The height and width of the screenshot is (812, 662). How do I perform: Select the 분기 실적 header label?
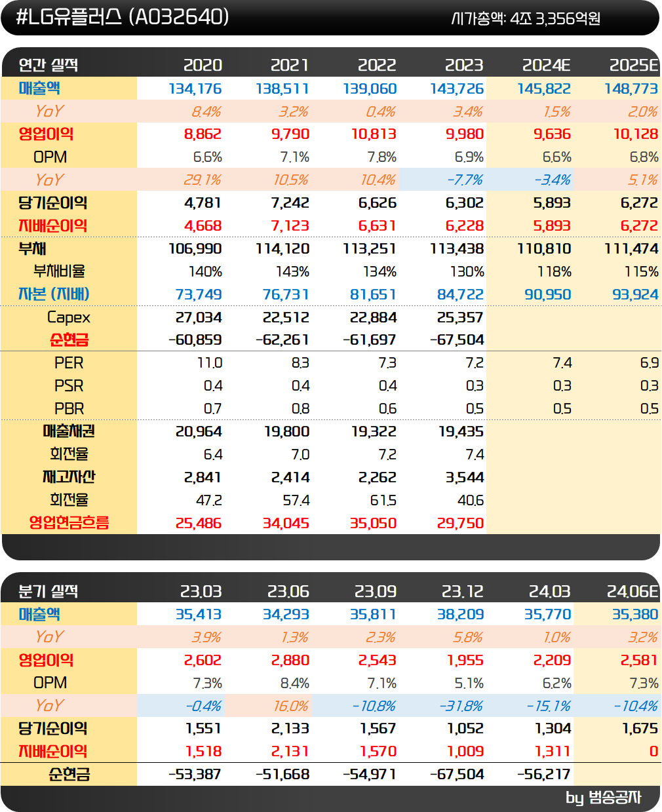(x=49, y=591)
